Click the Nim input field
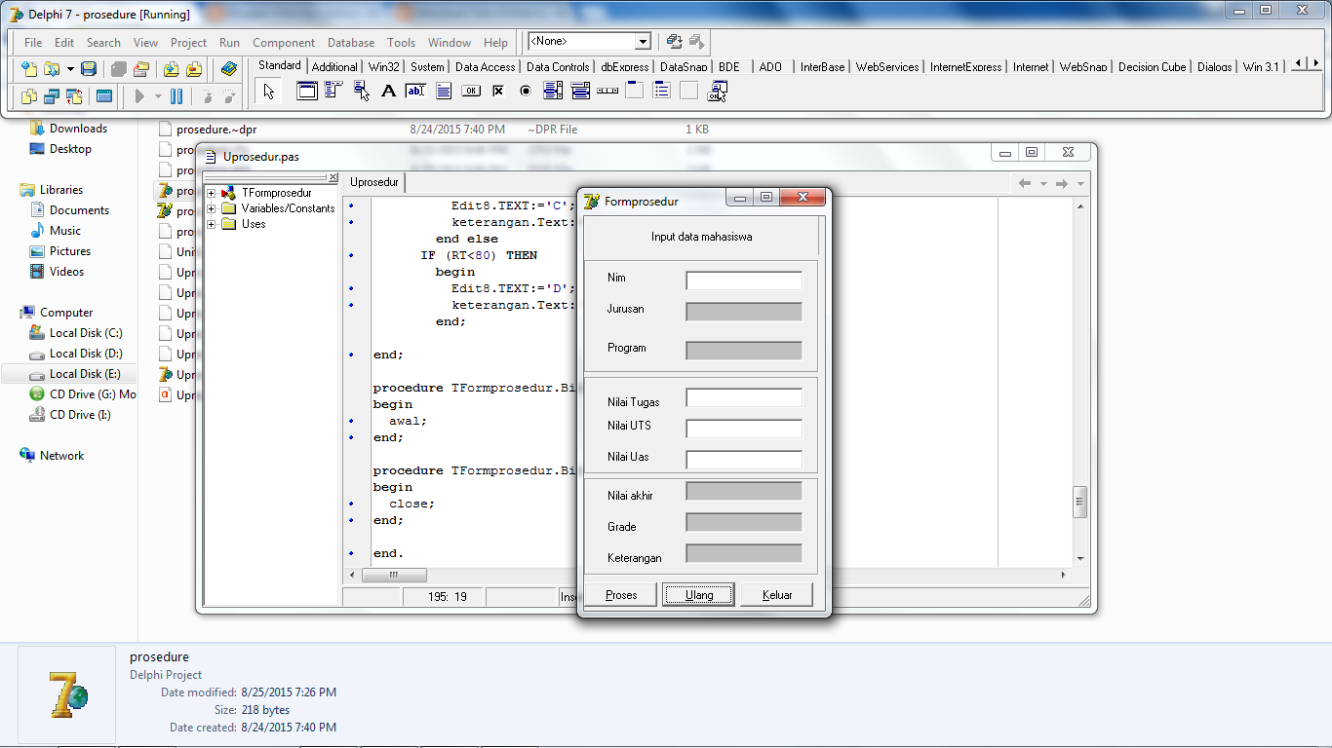Image resolution: width=1332 pixels, height=748 pixels. click(x=743, y=280)
